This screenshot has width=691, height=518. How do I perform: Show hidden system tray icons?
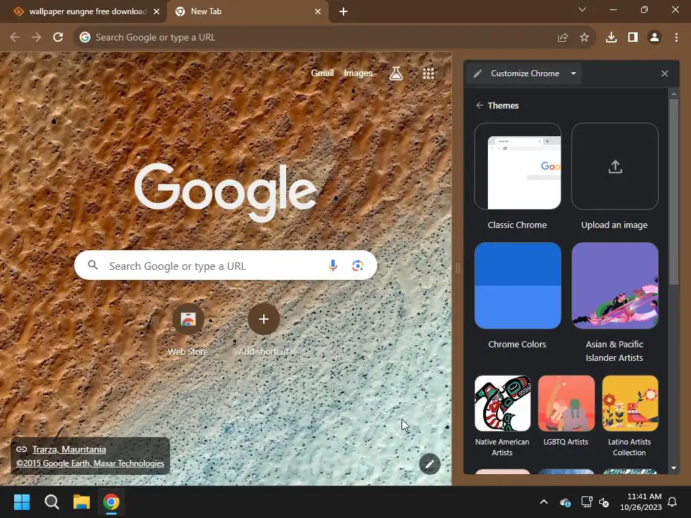pyautogui.click(x=544, y=502)
